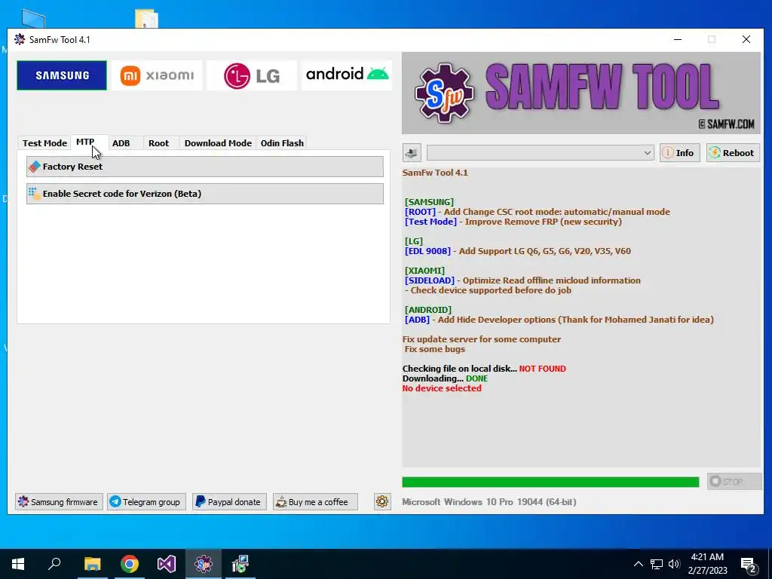
Task: Open the Telegram group button
Action: click(x=146, y=501)
